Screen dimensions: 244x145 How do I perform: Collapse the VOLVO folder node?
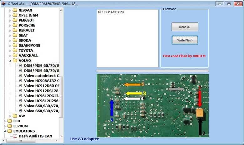pos(10,61)
